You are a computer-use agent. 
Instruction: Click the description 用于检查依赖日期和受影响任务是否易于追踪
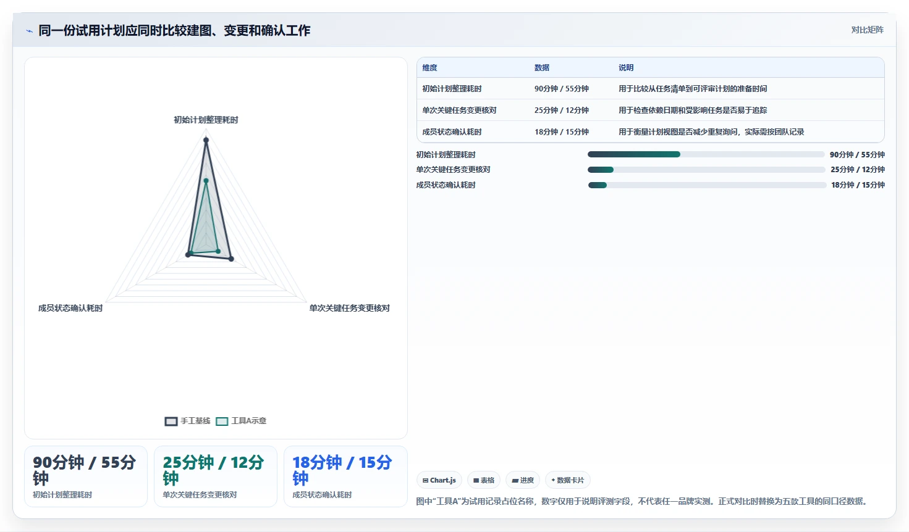click(x=693, y=110)
